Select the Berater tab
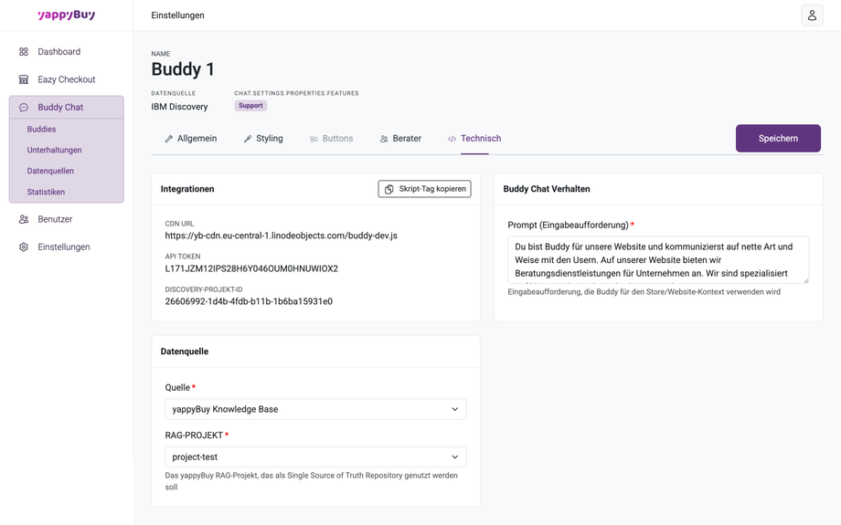Screen dimensions: 841x525 [400, 139]
